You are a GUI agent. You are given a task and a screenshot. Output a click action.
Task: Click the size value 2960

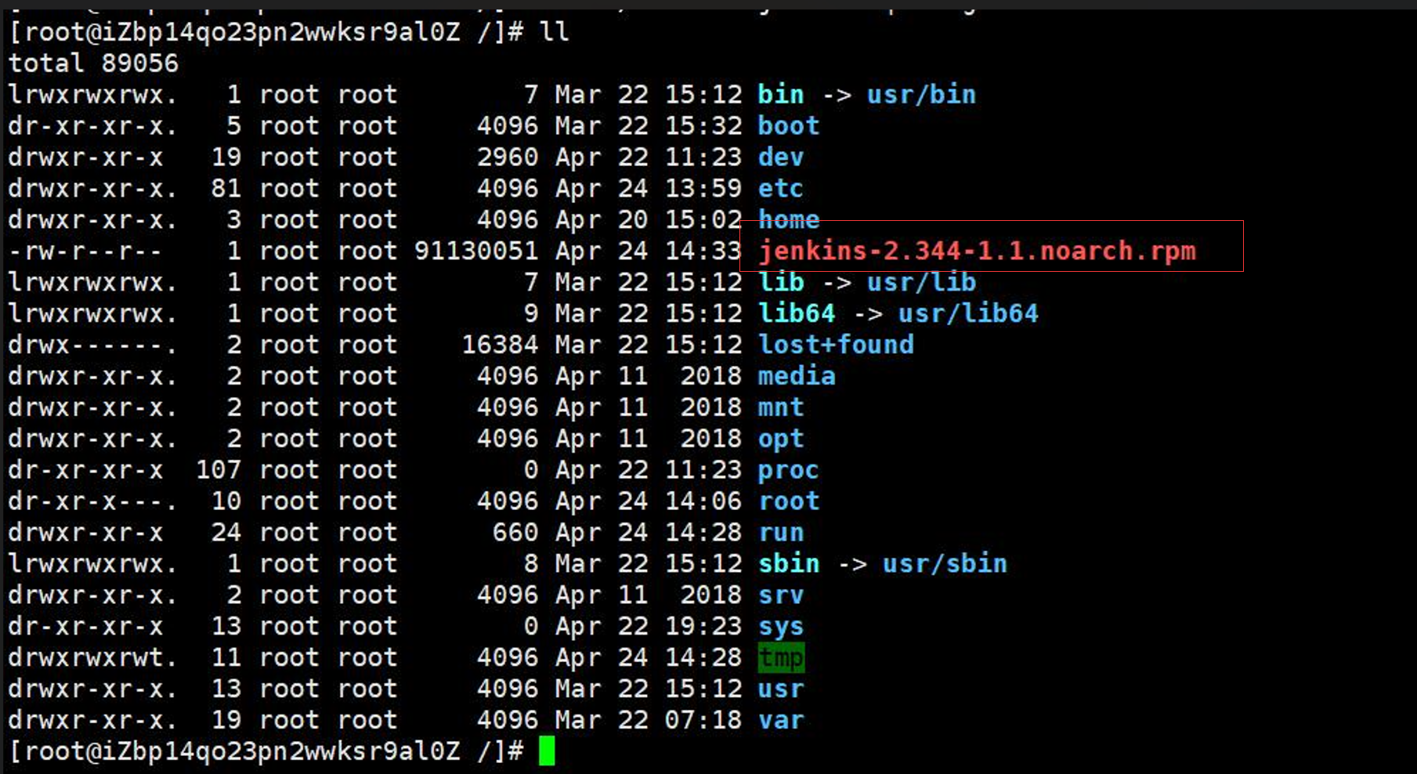508,157
